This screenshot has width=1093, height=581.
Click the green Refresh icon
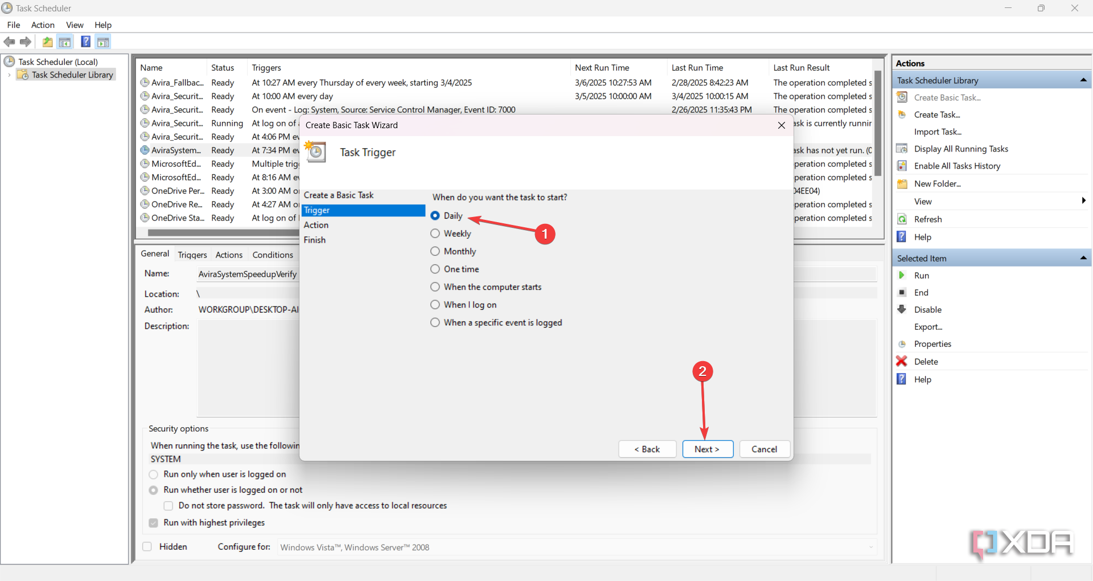pyautogui.click(x=902, y=219)
